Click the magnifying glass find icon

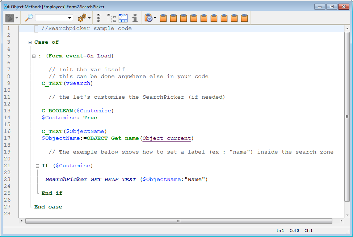pos(29,18)
